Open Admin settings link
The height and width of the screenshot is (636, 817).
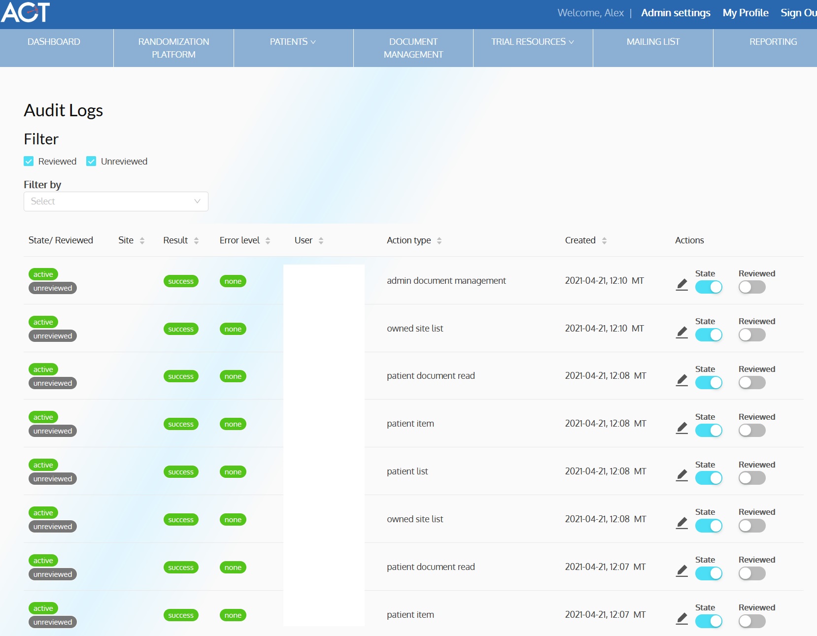click(675, 13)
